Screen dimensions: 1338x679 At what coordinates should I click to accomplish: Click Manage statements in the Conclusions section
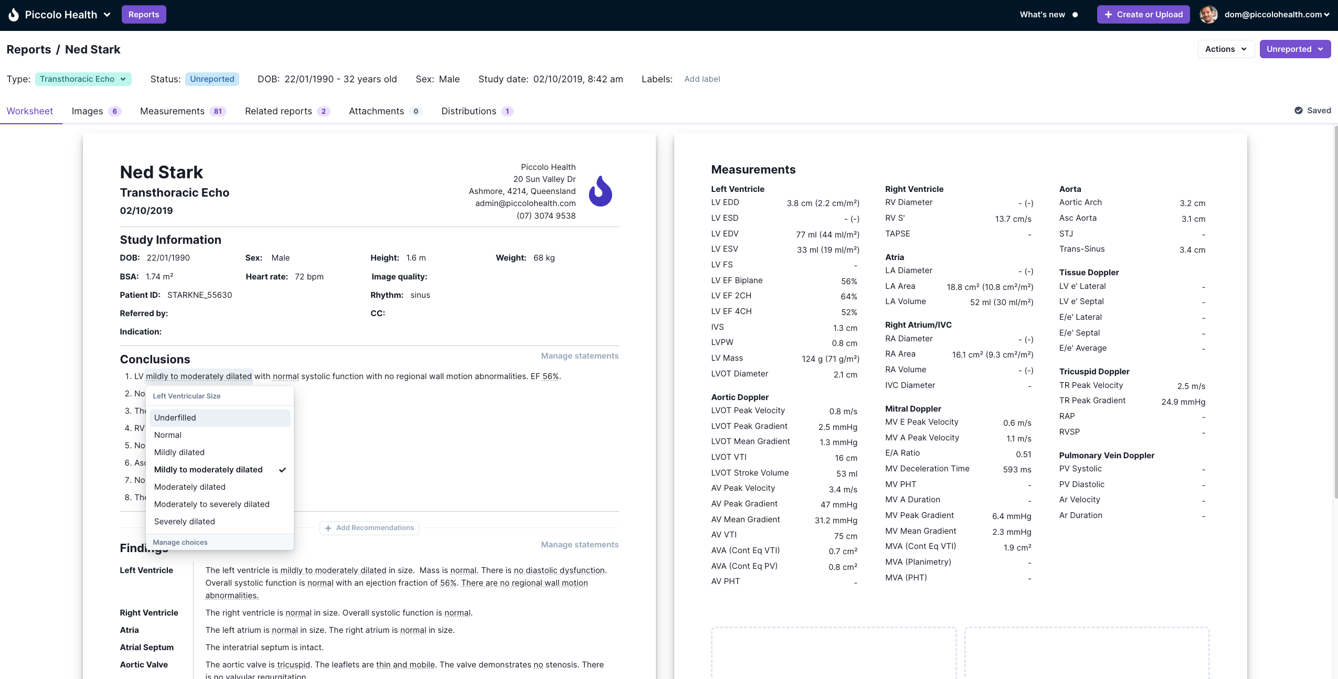tap(579, 355)
